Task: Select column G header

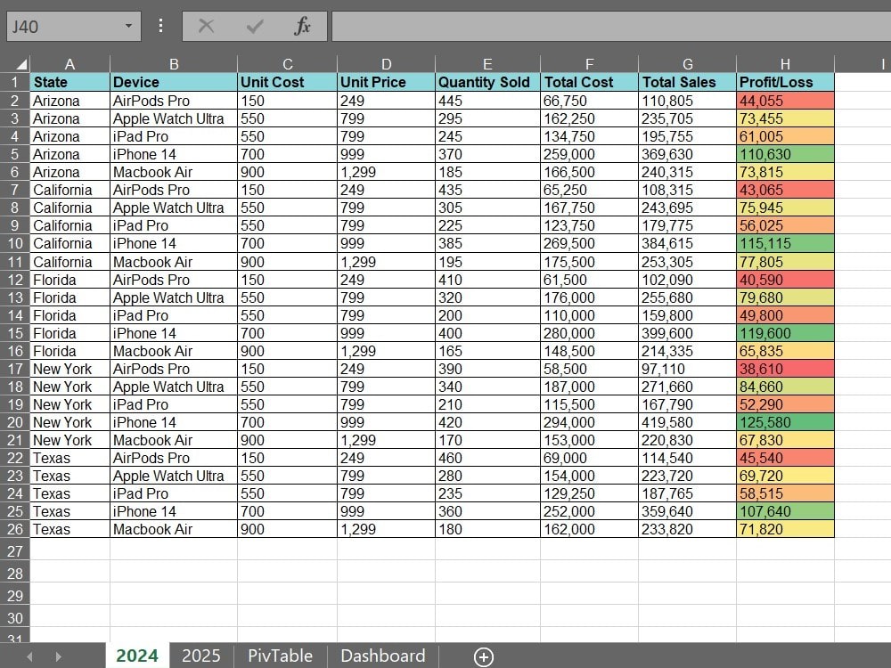Action: [x=688, y=64]
